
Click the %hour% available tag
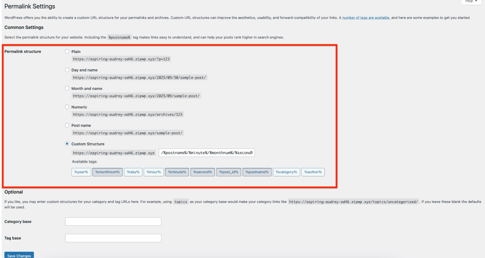tap(153, 172)
